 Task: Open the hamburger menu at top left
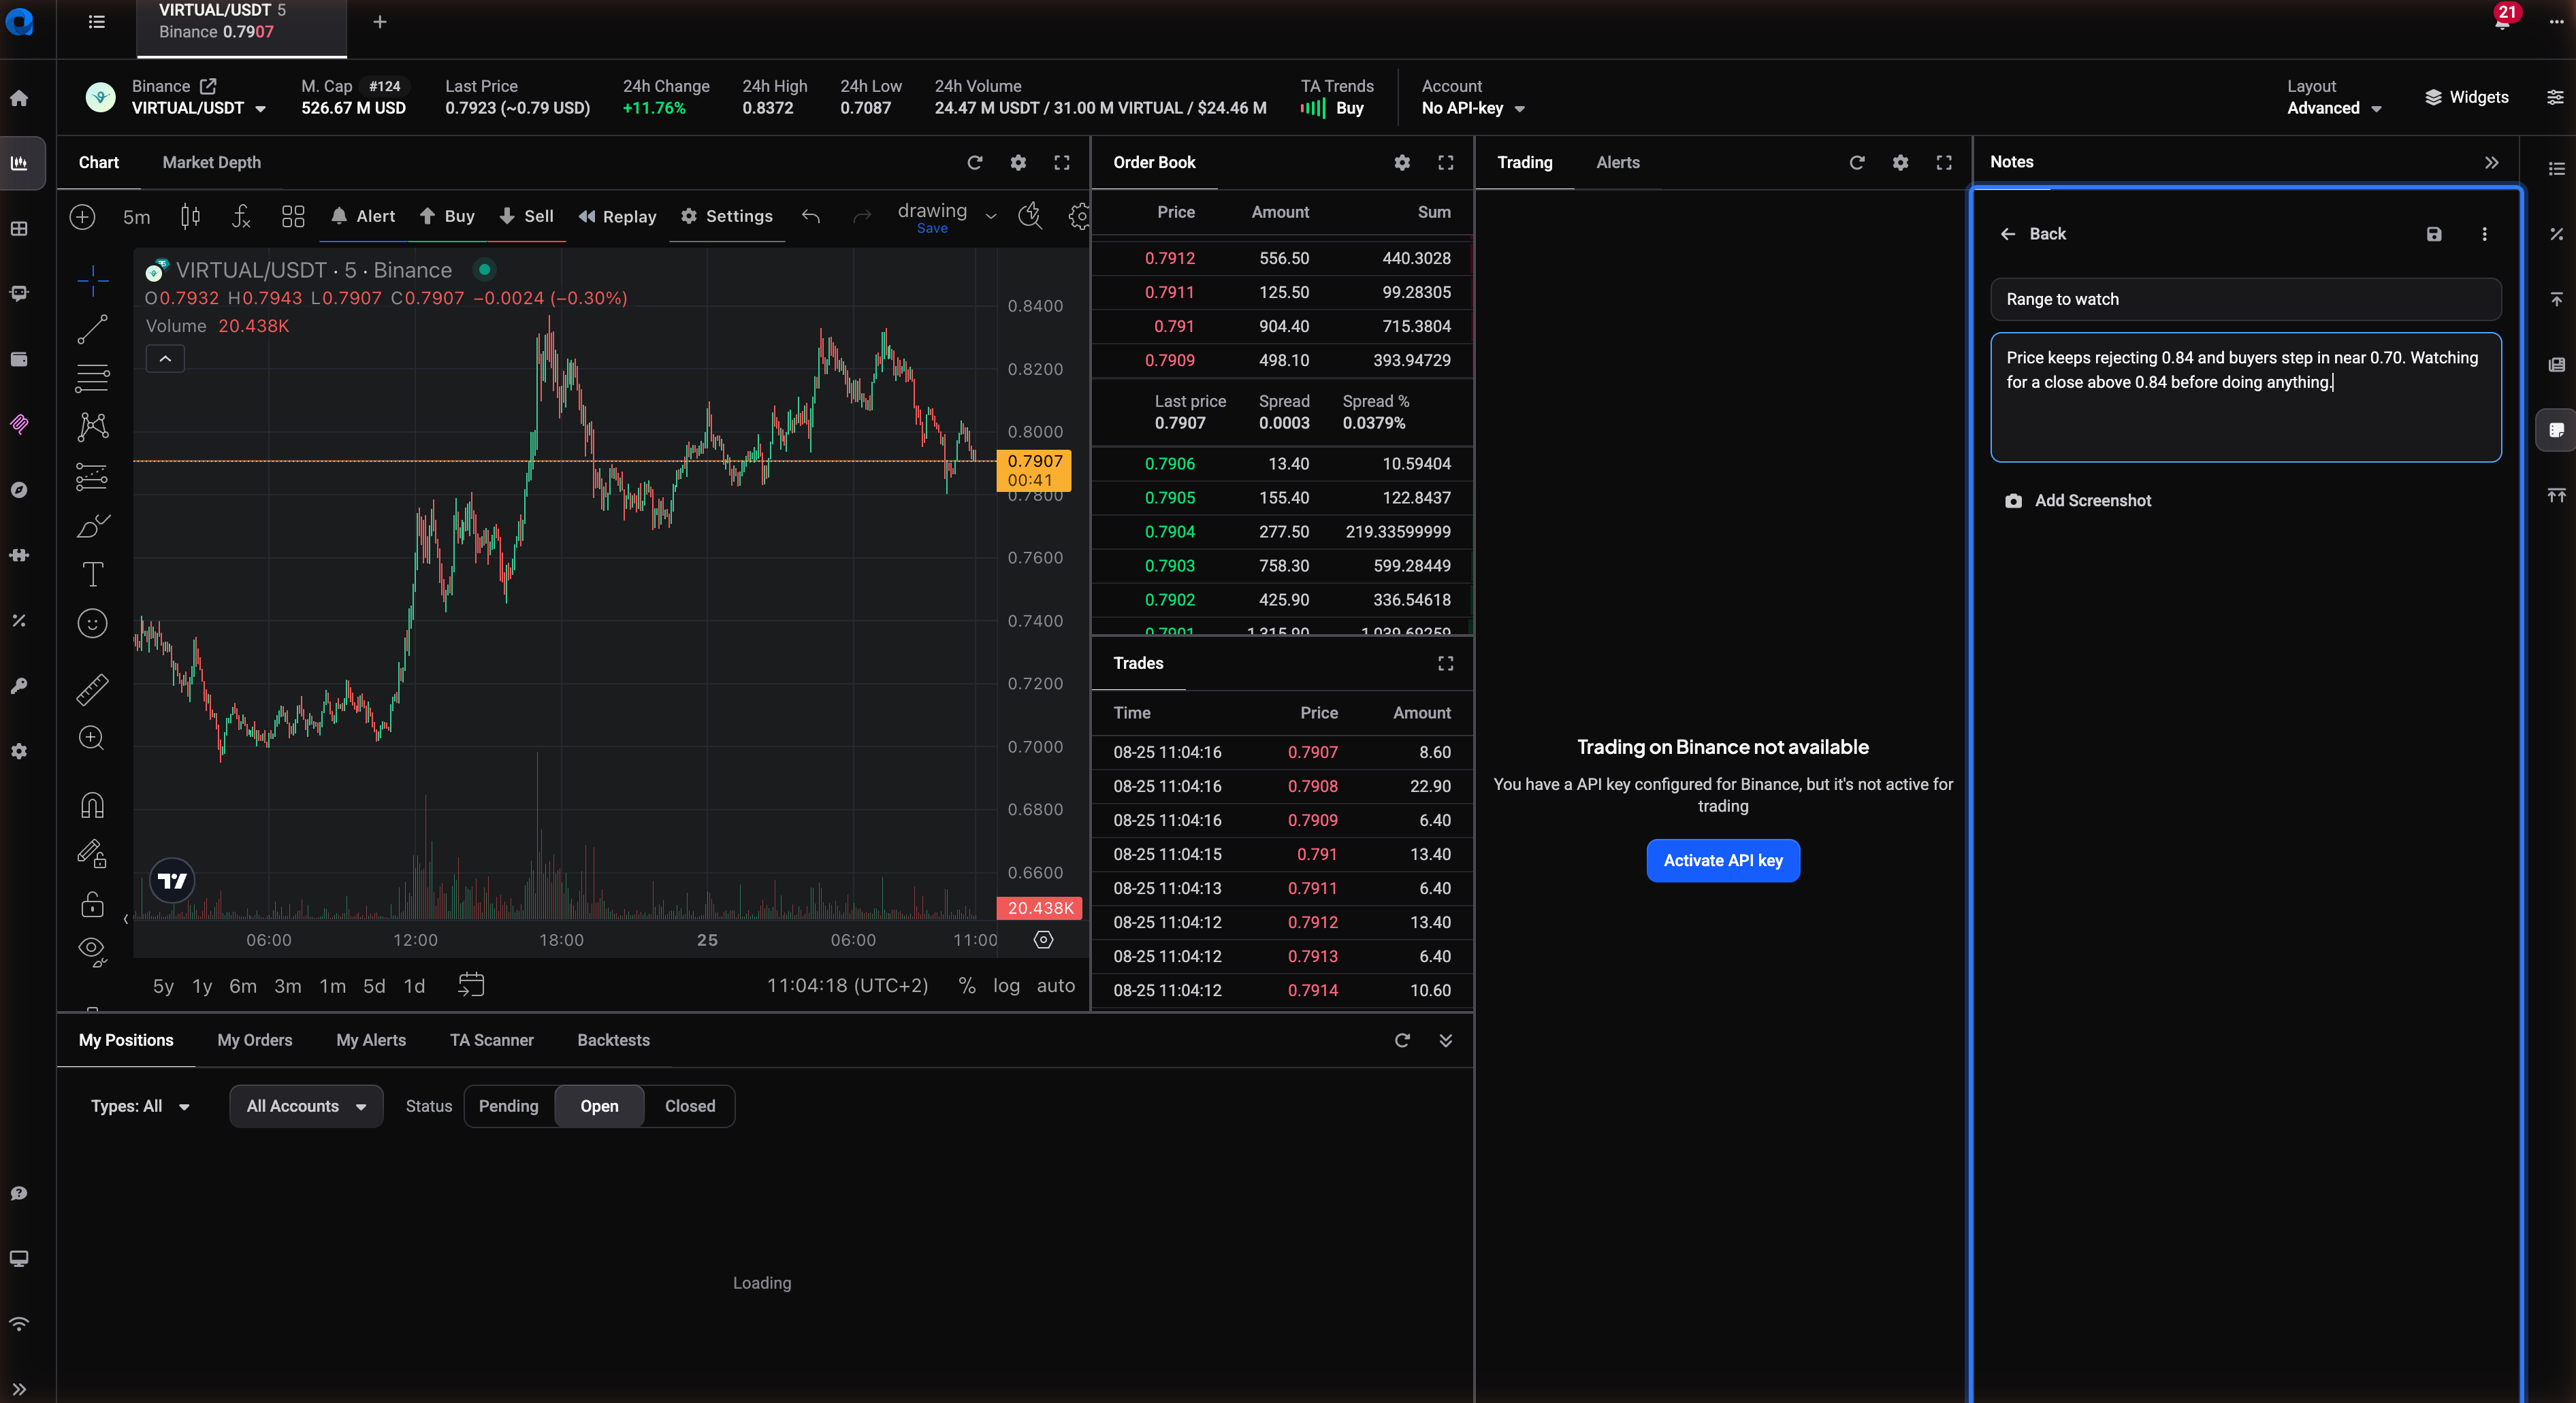pos(96,22)
